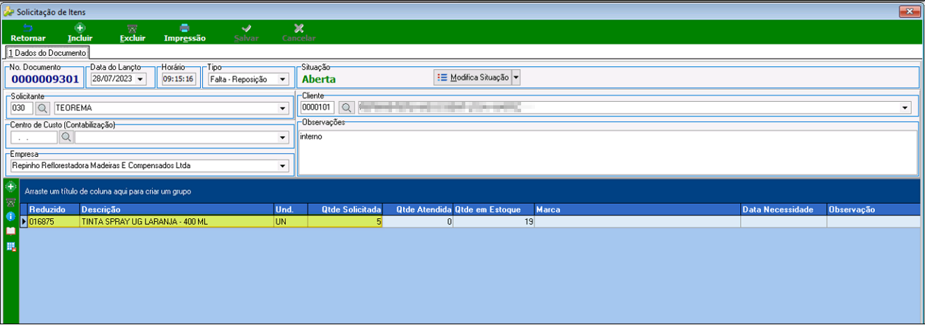Click the blue info icon in grid sidebar
Screen dimensions: 925x325
click(10, 217)
